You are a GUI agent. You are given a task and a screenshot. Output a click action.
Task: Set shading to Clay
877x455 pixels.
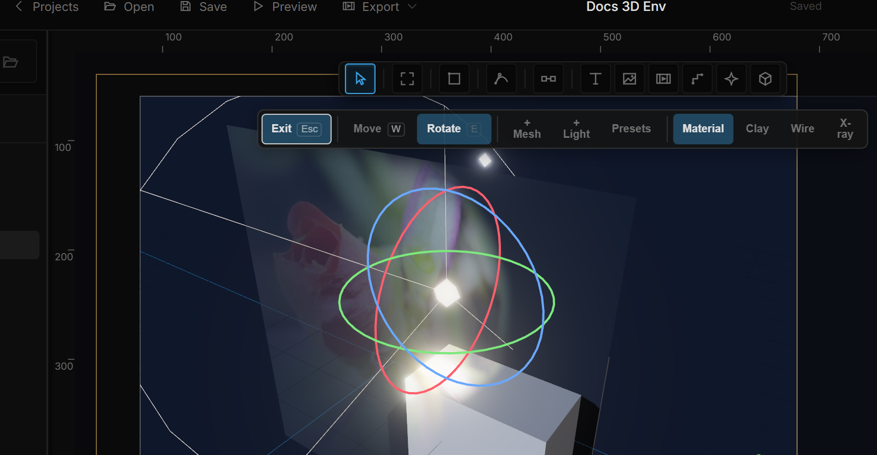pyautogui.click(x=757, y=129)
